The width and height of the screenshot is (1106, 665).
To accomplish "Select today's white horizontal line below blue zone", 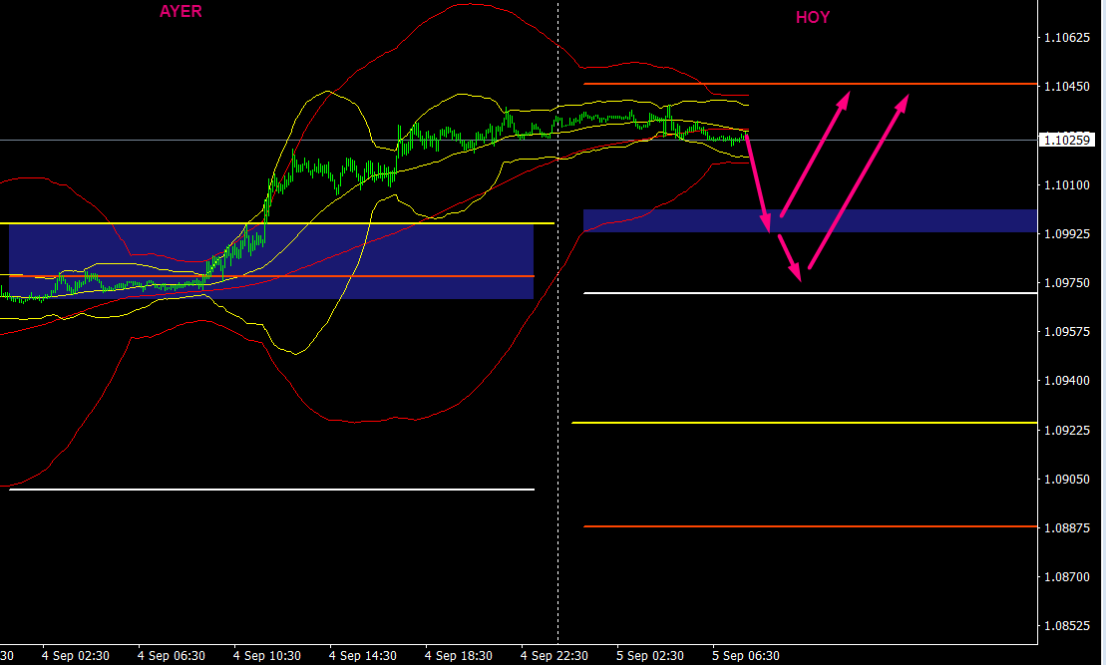I will [808, 293].
